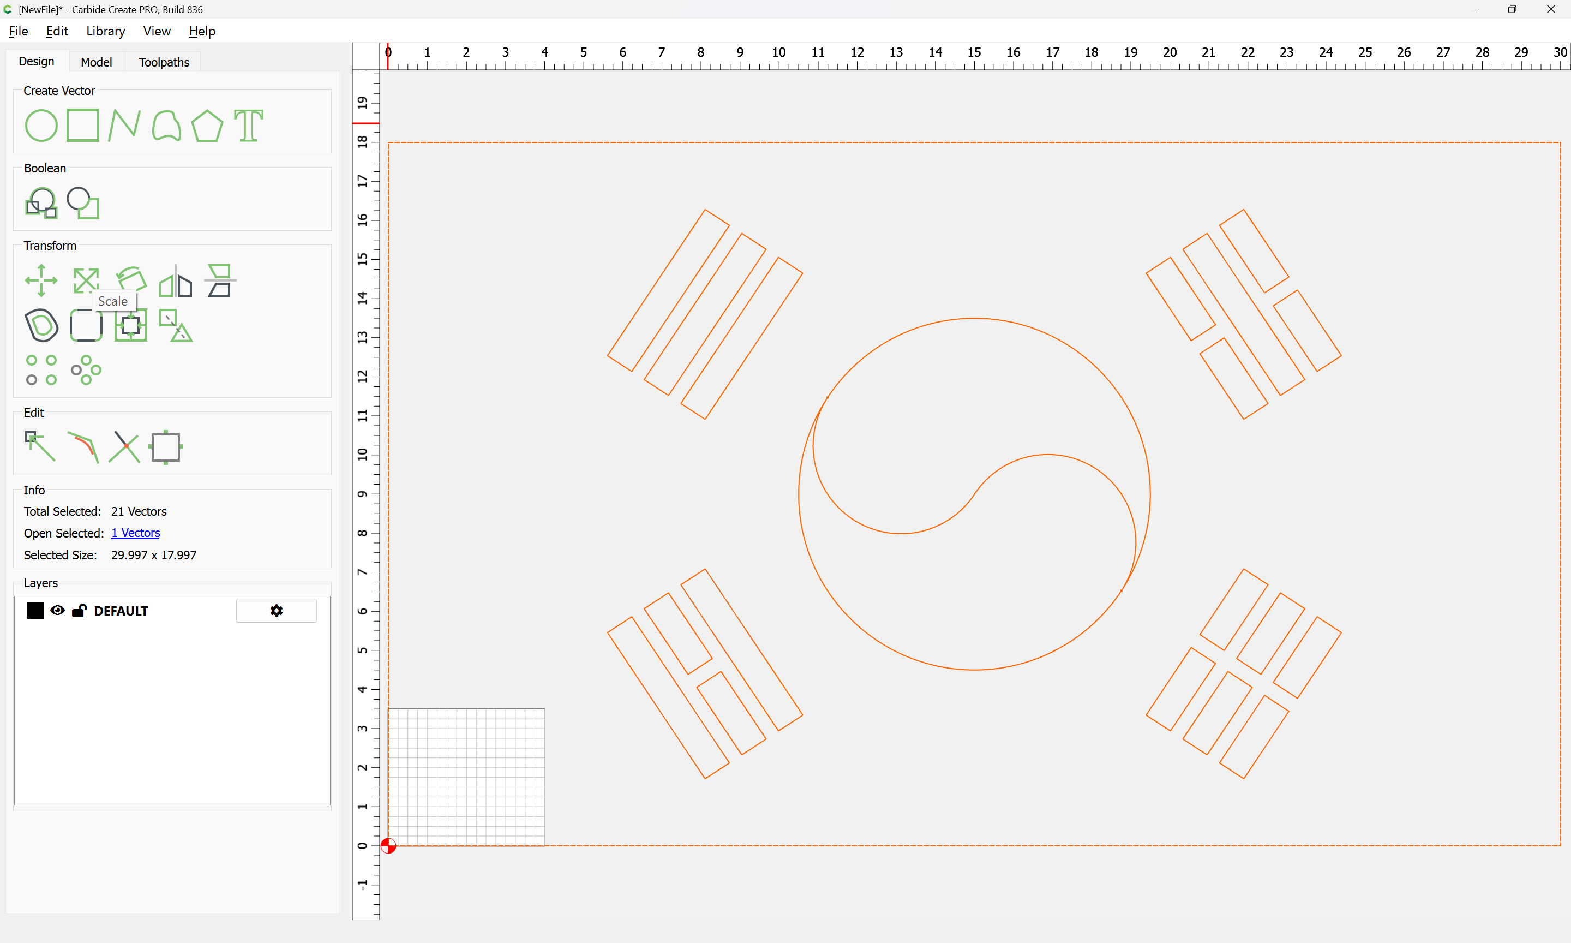
Task: Select the Trim Vectors tool
Action: click(x=124, y=447)
